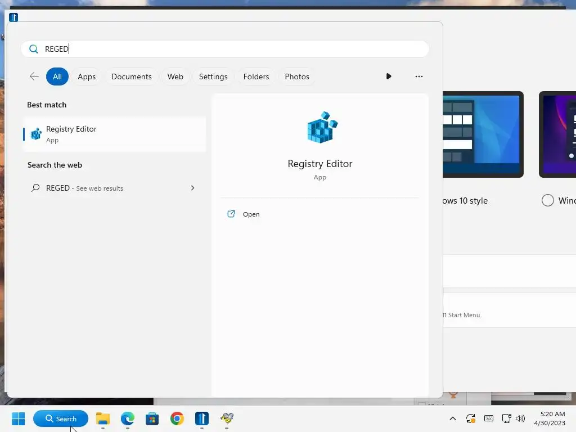Open the network status tray icon
Screen dimensions: 576x432
(507, 418)
